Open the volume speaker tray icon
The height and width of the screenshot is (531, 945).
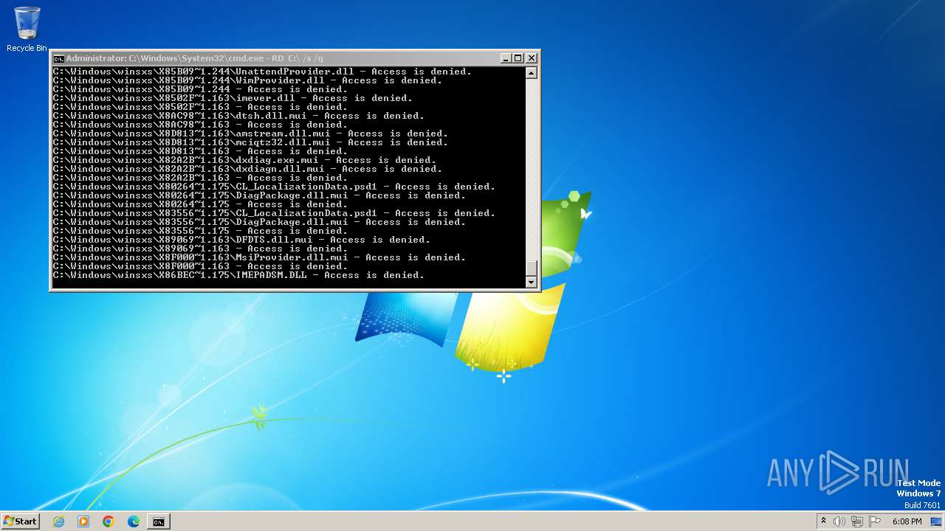pyautogui.click(x=839, y=521)
